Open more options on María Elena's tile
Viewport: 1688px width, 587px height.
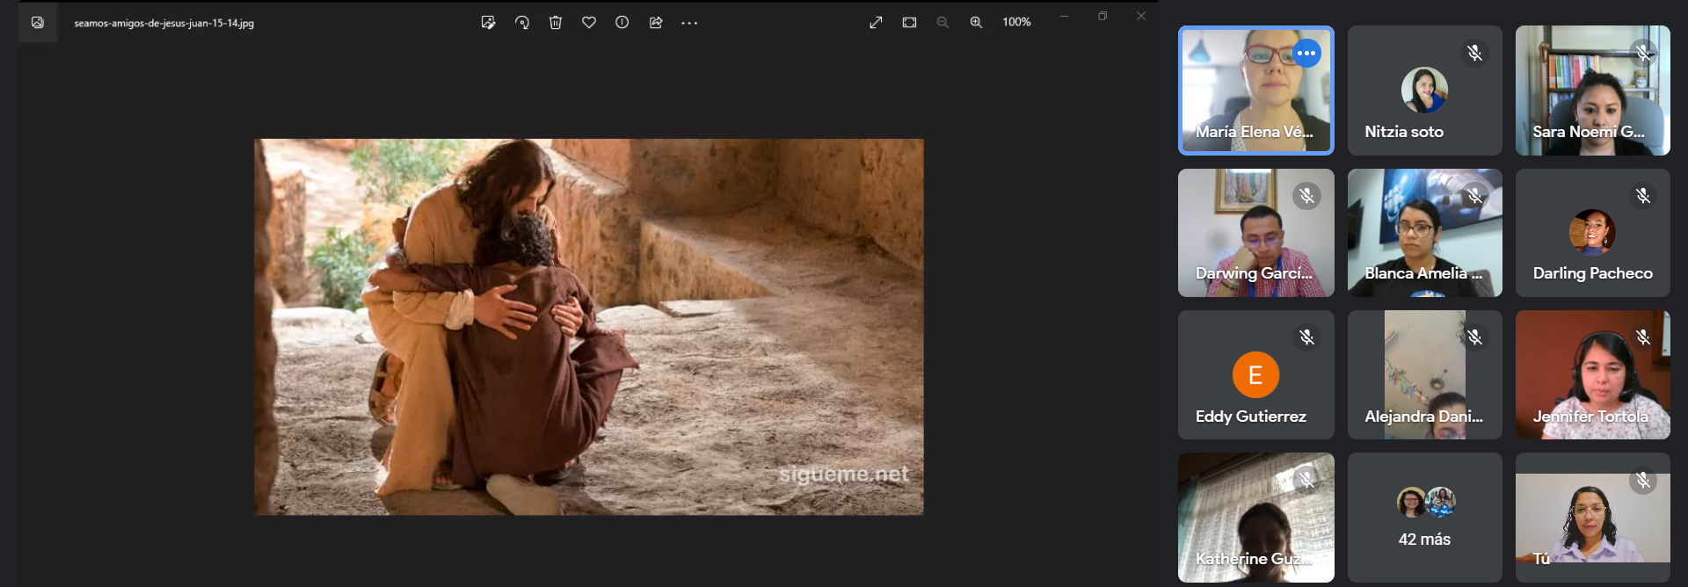pyautogui.click(x=1306, y=54)
